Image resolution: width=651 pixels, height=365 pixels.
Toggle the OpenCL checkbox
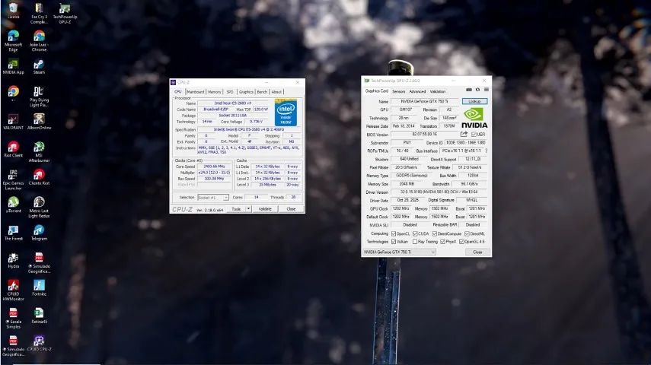pos(394,234)
